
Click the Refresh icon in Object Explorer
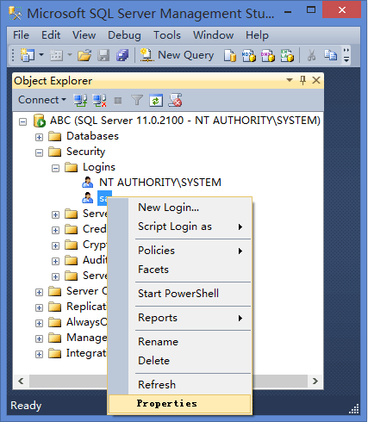tap(156, 100)
